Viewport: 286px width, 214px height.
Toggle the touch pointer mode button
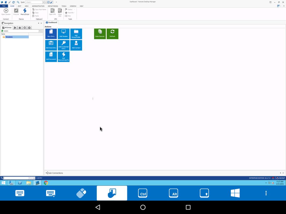(x=112, y=193)
